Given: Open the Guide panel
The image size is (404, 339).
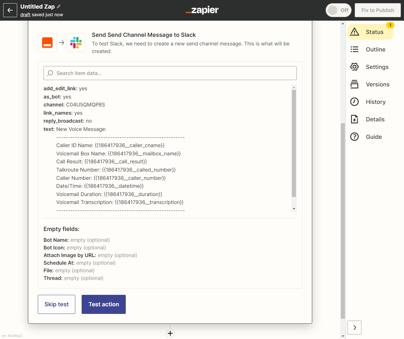Looking at the screenshot, I should (x=370, y=137).
